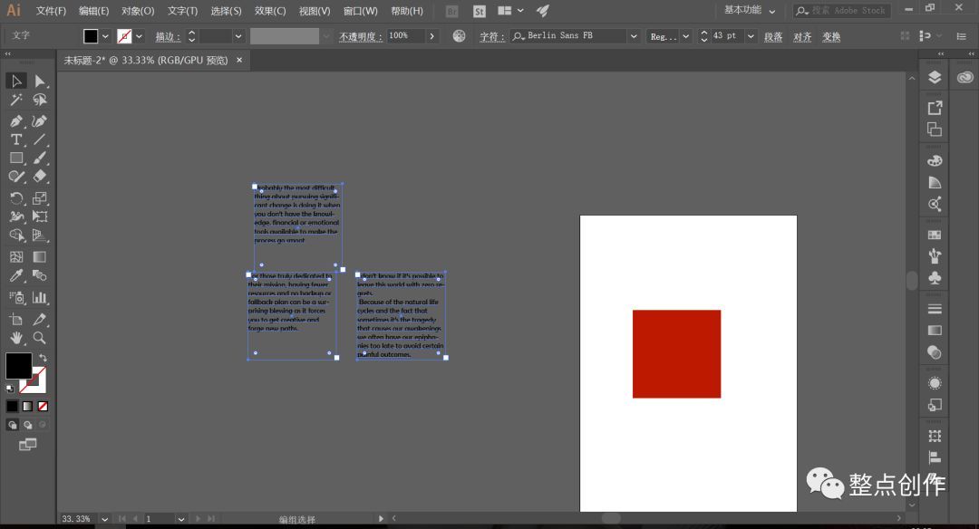979x529 pixels.
Task: Choose the Symbol Sprayer tool
Action: 16,297
